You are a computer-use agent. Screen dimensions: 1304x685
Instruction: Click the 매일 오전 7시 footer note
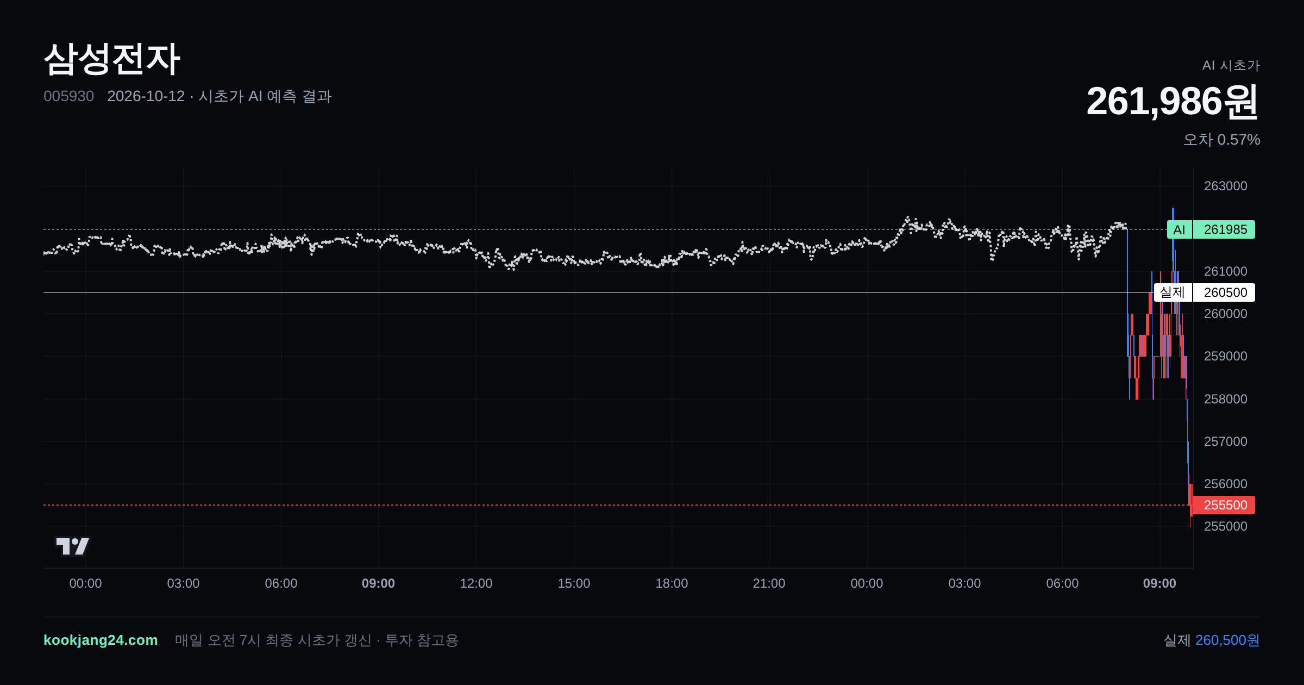[x=316, y=640]
